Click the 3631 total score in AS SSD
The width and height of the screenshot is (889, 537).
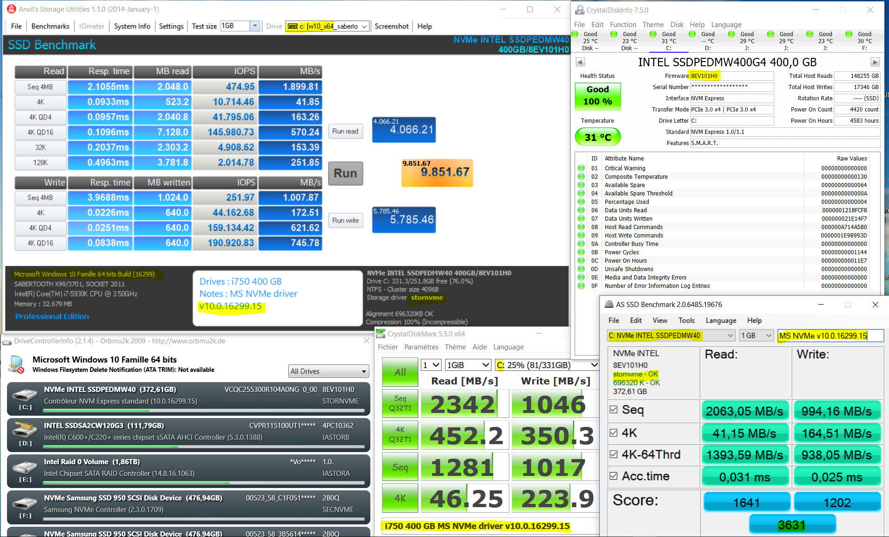click(792, 525)
